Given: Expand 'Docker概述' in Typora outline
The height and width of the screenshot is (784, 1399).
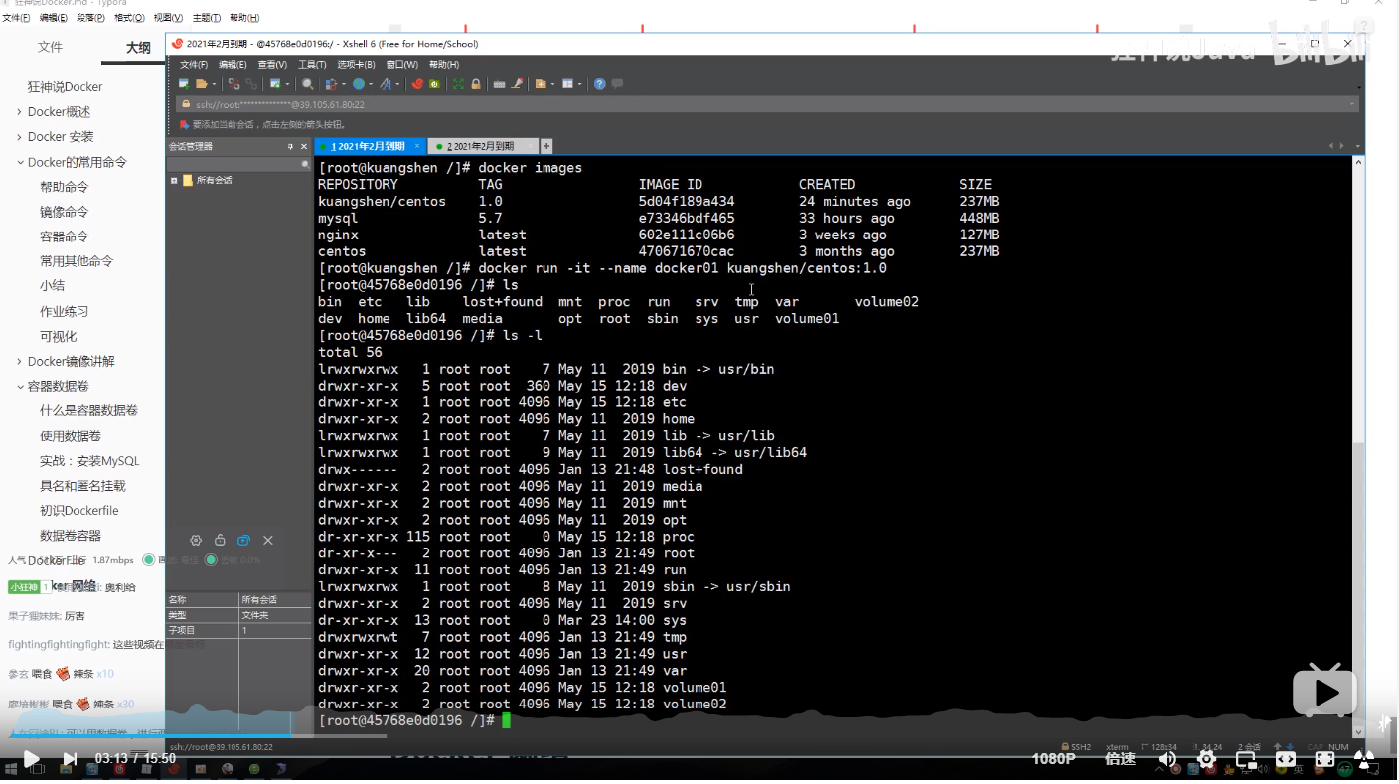Looking at the screenshot, I should click(19, 111).
